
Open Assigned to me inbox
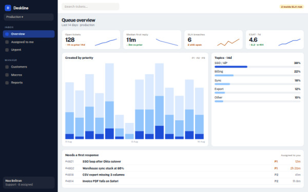(29, 42)
